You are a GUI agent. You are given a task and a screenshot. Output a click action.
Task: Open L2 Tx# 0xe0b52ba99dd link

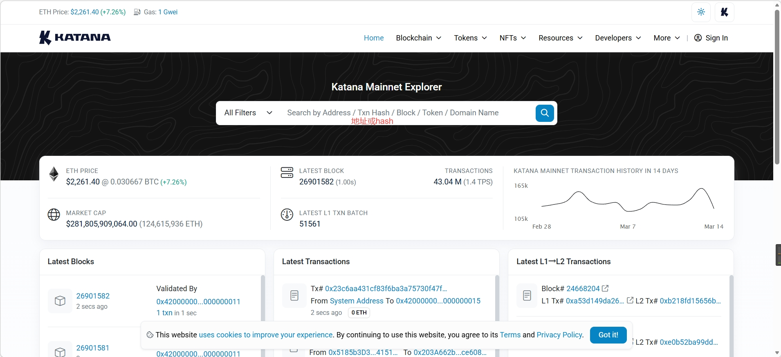click(689, 342)
